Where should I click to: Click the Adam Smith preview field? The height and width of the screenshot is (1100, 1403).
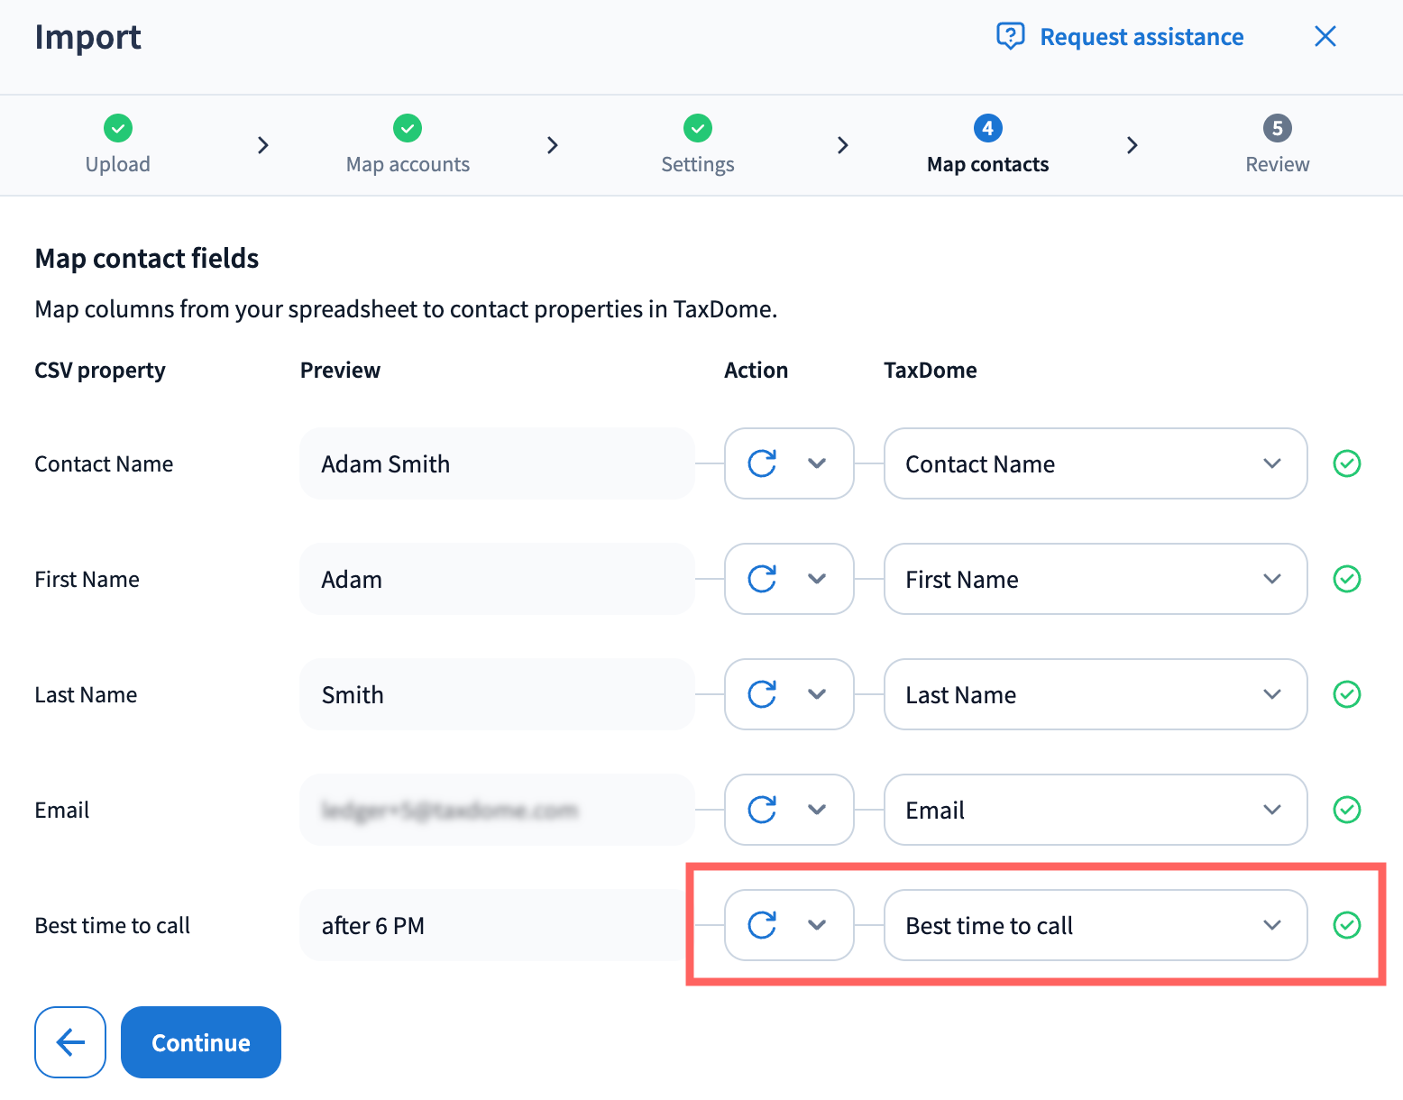497,463
